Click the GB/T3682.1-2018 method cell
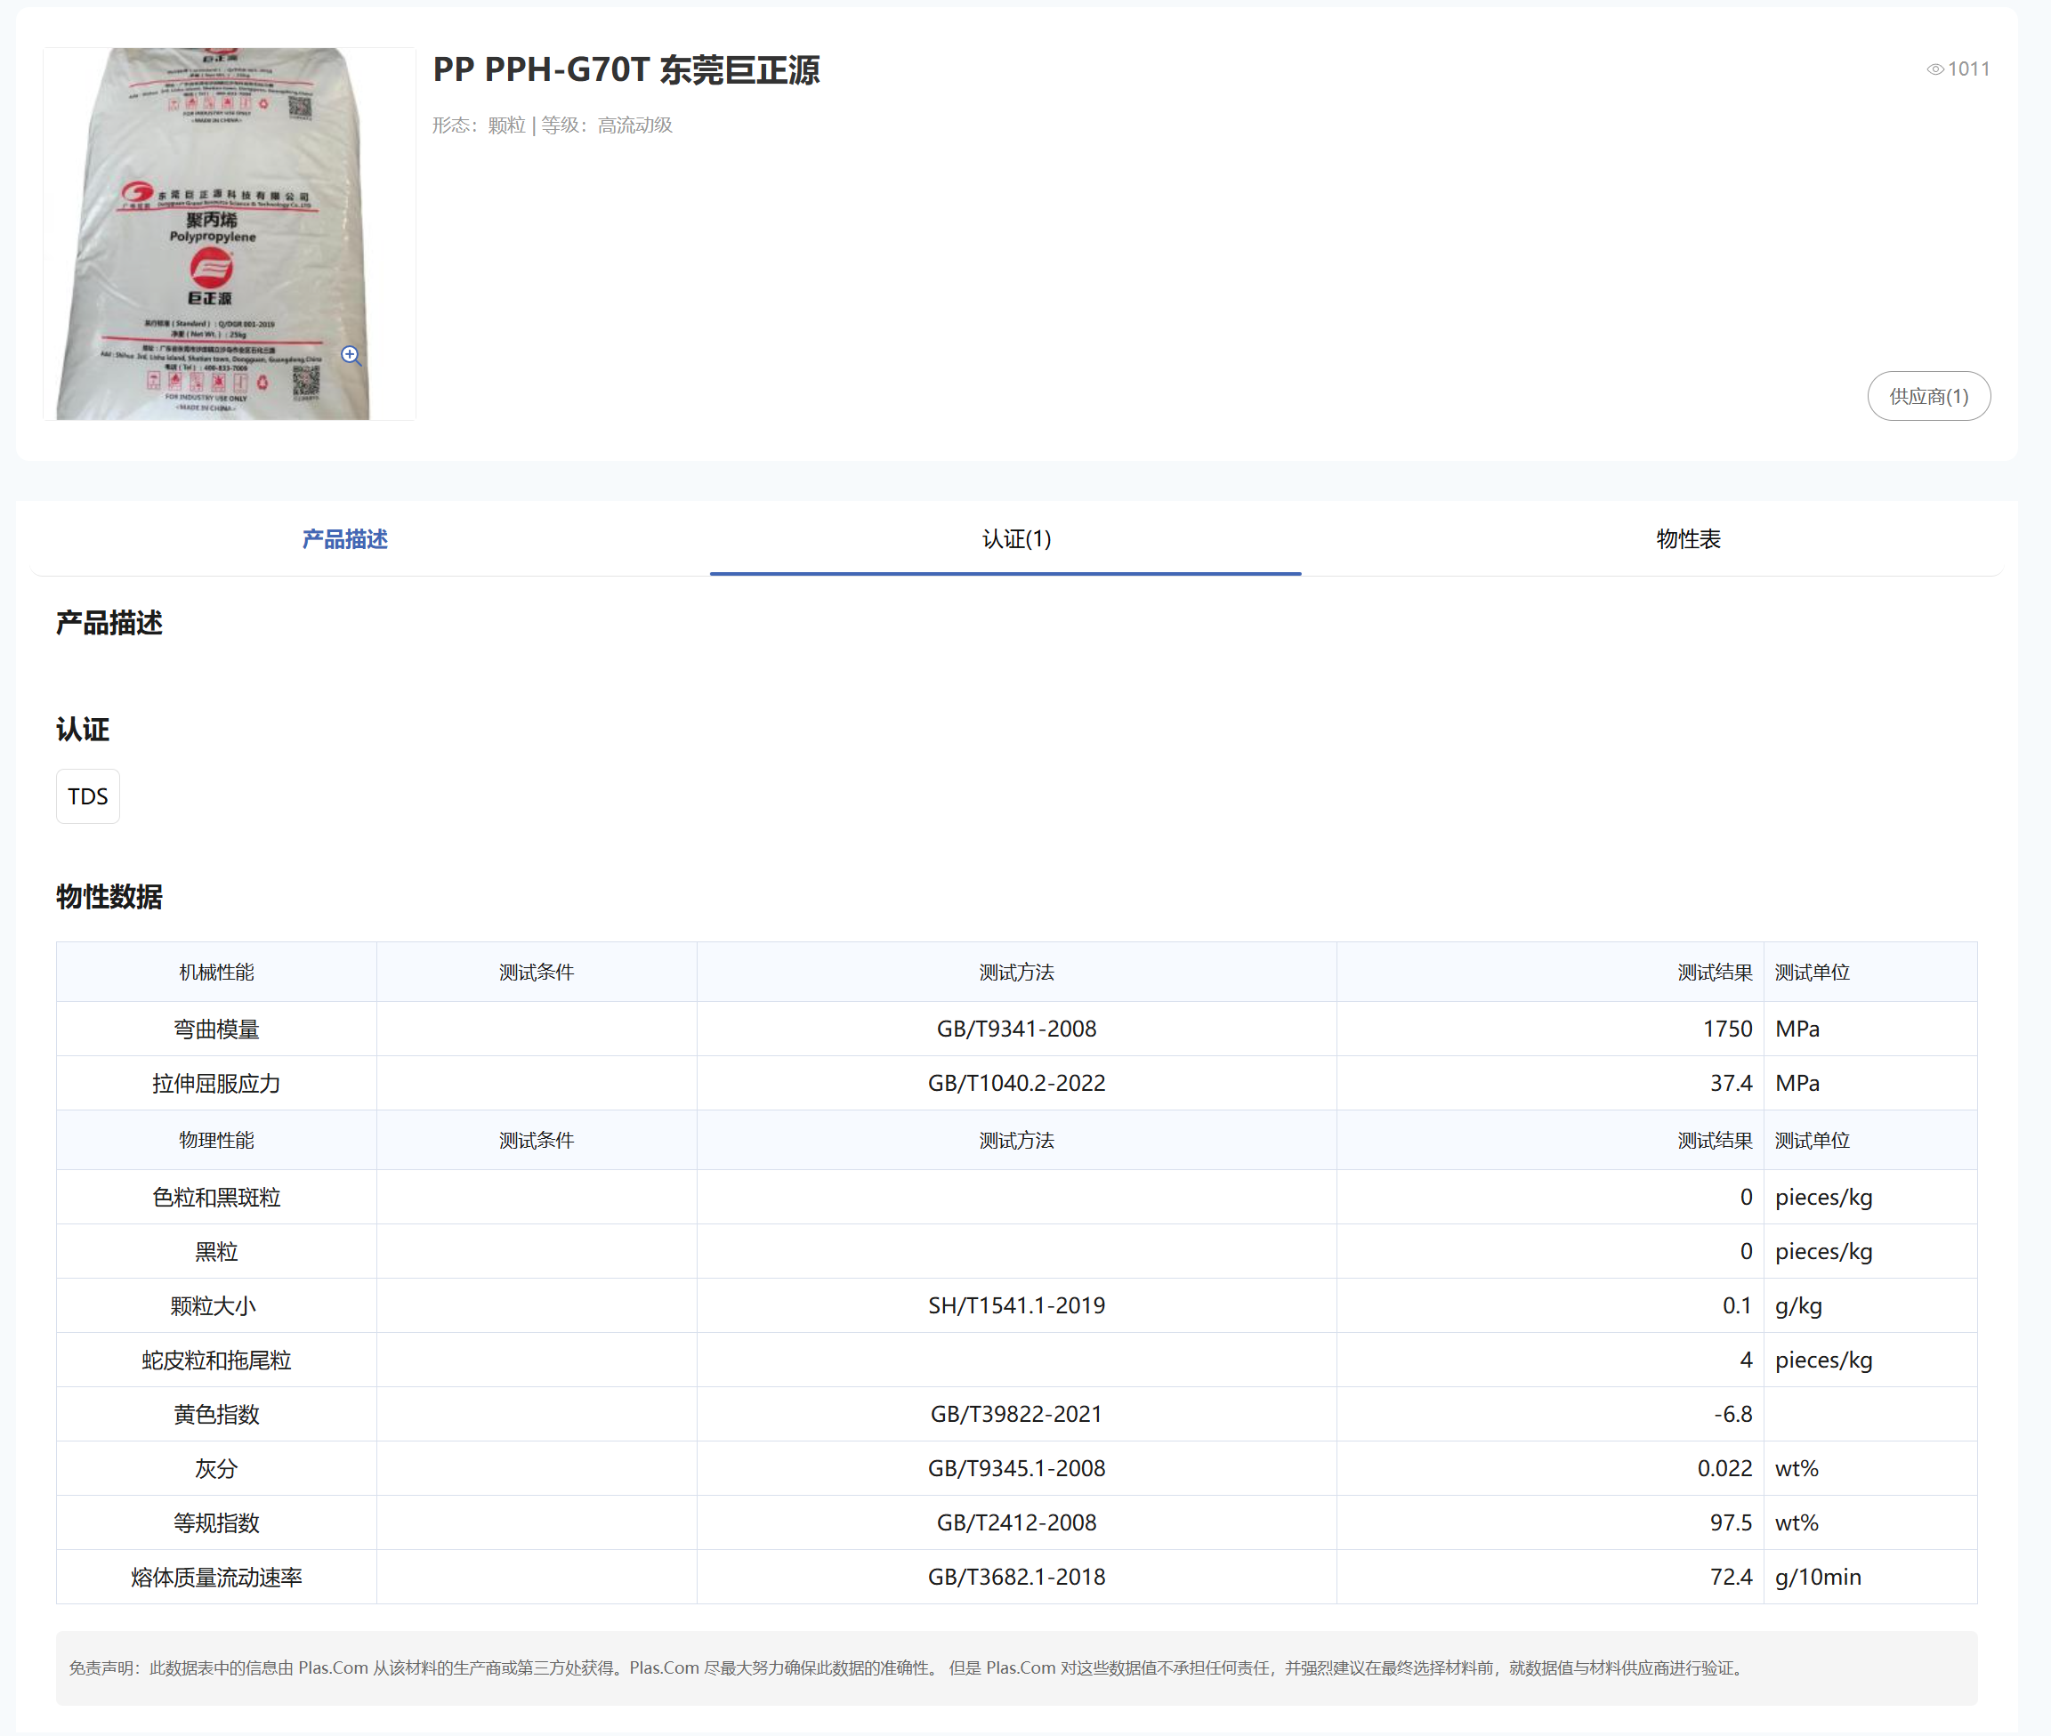This screenshot has width=2051, height=1736. coord(1015,1577)
